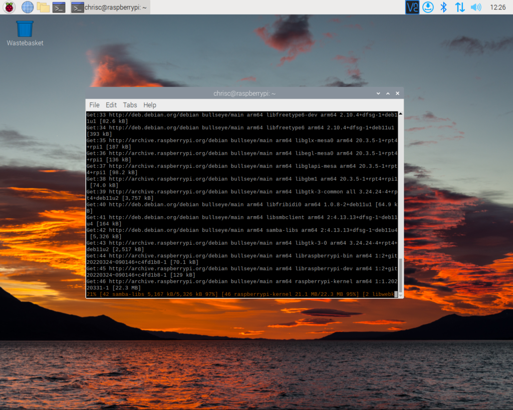Open the Bluetooth tray menu
Image resolution: width=513 pixels, height=410 pixels.
click(x=444, y=7)
